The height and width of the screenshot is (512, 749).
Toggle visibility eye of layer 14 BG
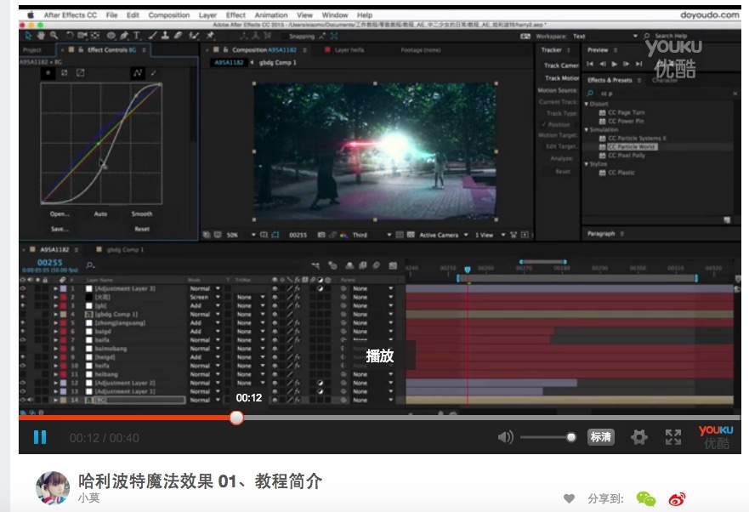(x=23, y=400)
